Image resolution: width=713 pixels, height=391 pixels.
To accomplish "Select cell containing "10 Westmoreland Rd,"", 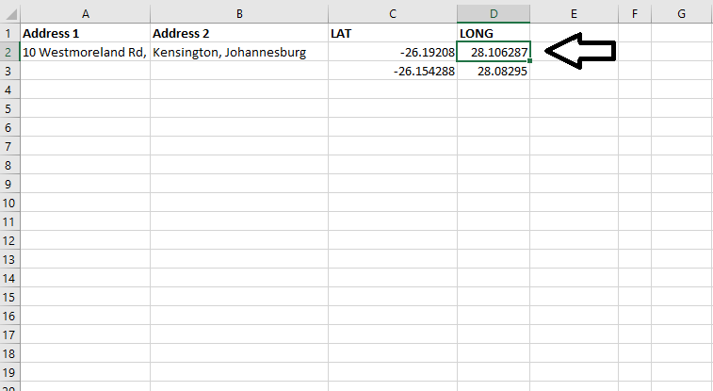I will pos(85,53).
